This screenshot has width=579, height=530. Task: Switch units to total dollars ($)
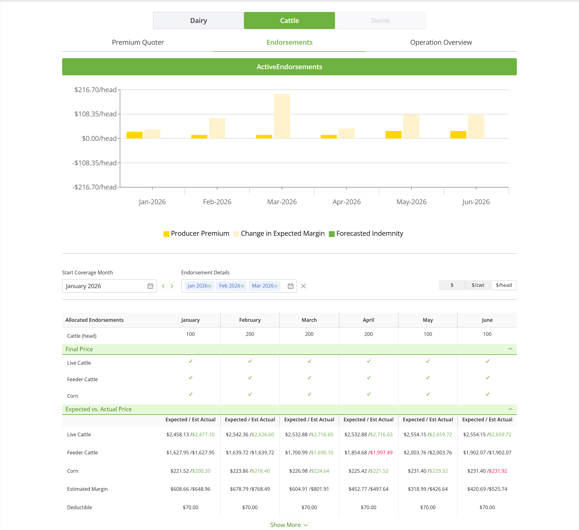coord(452,285)
